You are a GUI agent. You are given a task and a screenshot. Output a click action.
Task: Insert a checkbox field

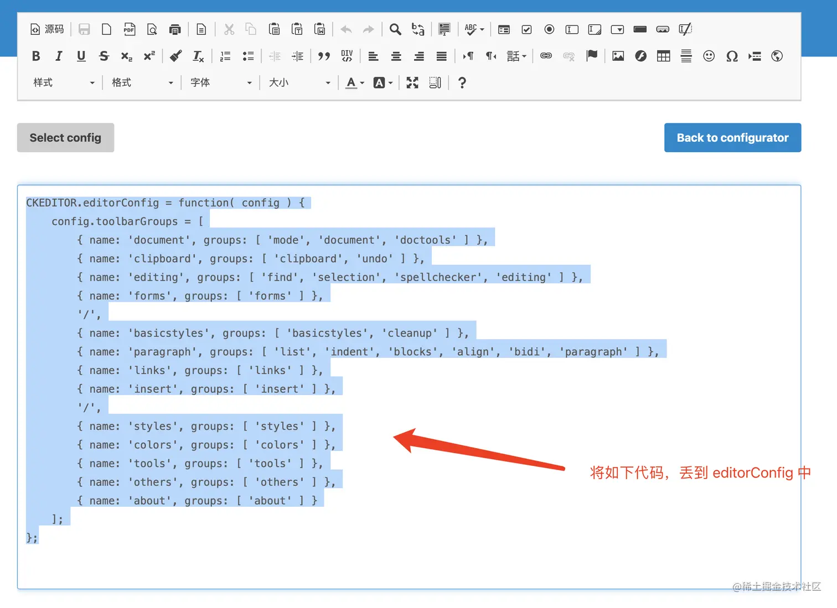point(526,29)
